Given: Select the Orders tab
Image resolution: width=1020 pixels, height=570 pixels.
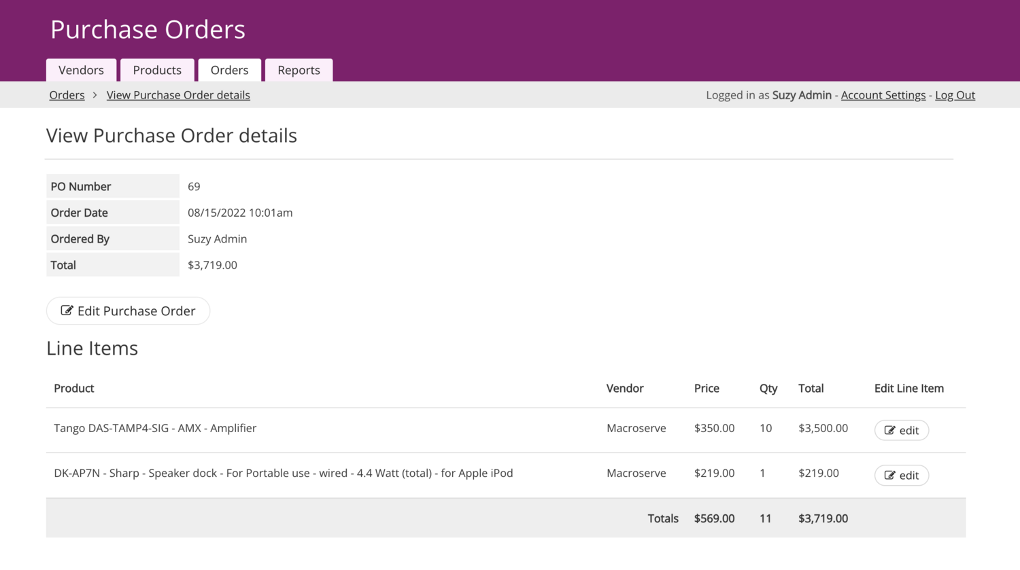Looking at the screenshot, I should (x=229, y=70).
